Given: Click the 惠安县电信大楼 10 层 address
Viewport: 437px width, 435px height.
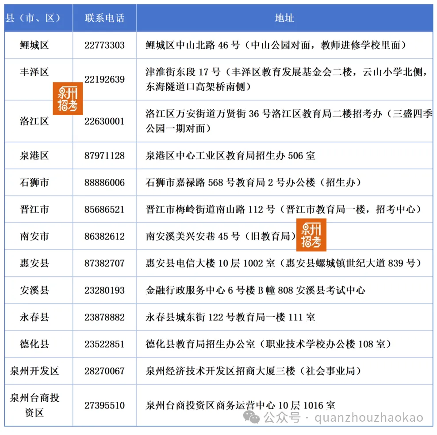Looking at the screenshot, I should click(284, 263).
